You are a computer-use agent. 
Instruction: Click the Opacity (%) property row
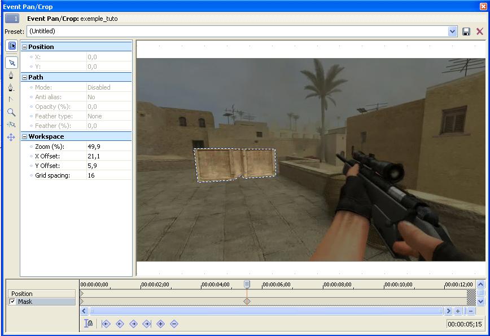(76, 107)
